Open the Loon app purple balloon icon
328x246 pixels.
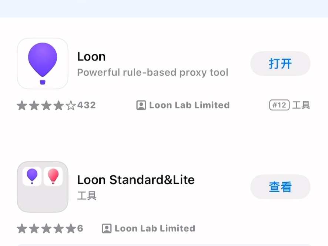pyautogui.click(x=43, y=63)
